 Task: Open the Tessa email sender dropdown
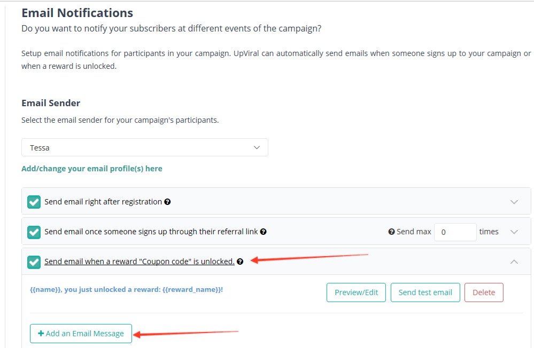coord(145,147)
